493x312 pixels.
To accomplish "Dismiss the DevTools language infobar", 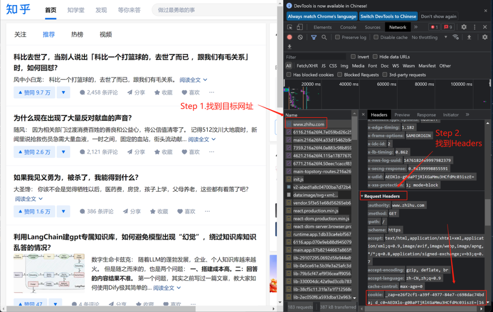I will tap(485, 11).
